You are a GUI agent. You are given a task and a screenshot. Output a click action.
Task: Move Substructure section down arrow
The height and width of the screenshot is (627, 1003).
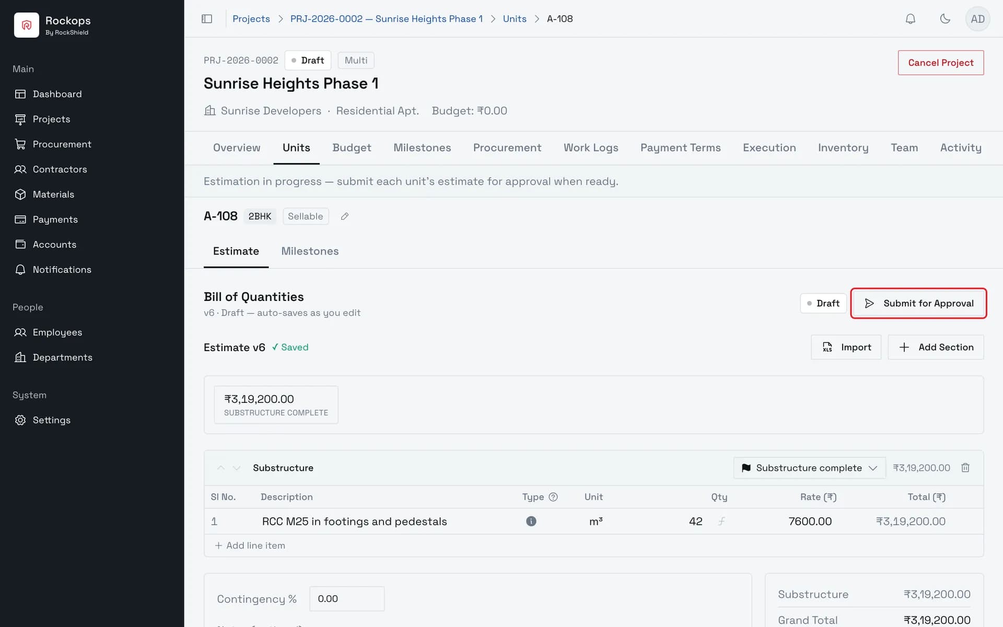(237, 468)
